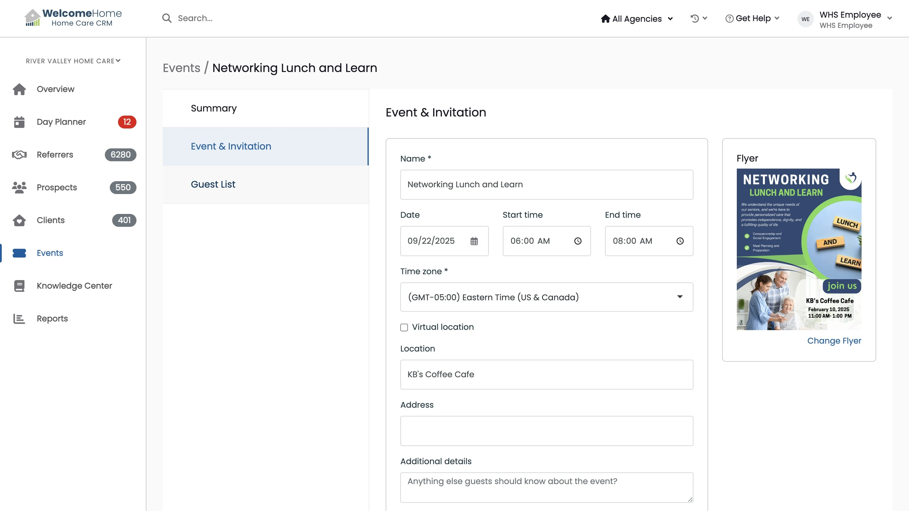Screen dimensions: 909x511
Task: Click the search magnifier icon
Action: [x=167, y=18]
